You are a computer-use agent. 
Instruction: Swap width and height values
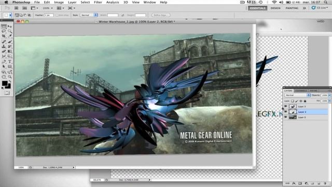(122, 15)
